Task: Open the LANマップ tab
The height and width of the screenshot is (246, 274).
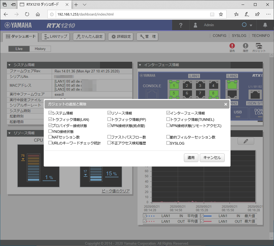Action: [x=55, y=37]
